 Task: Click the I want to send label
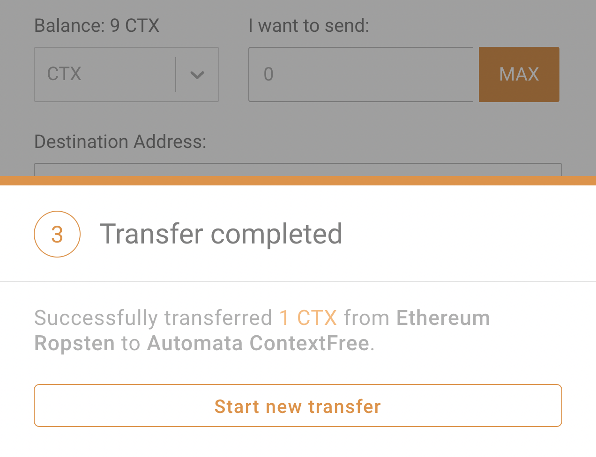tap(309, 25)
